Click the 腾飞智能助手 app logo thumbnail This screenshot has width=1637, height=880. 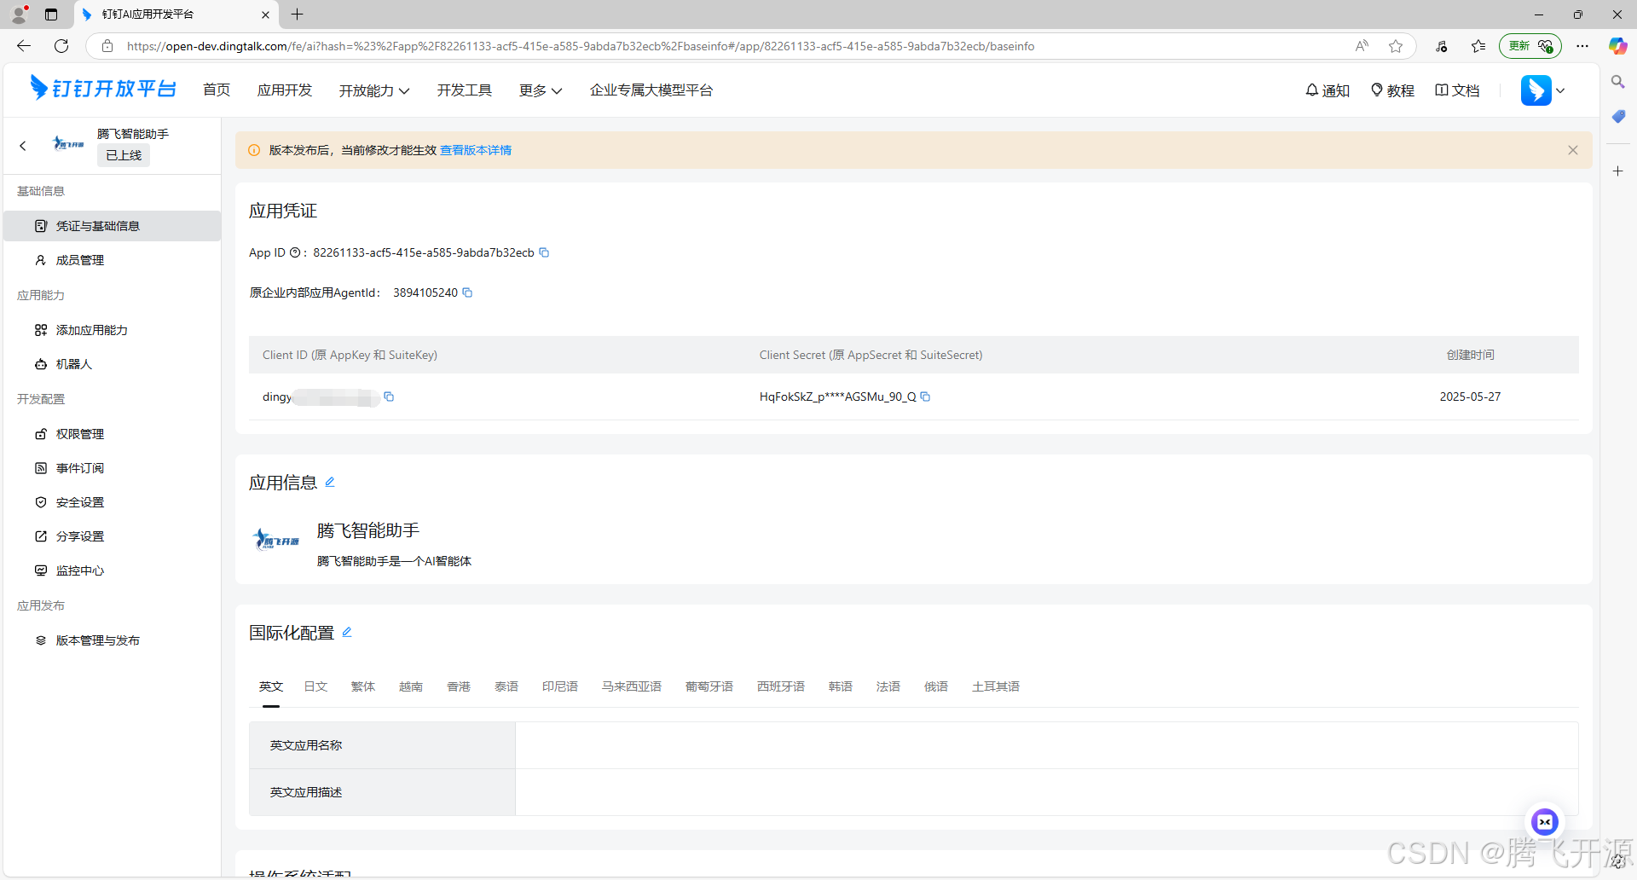276,540
